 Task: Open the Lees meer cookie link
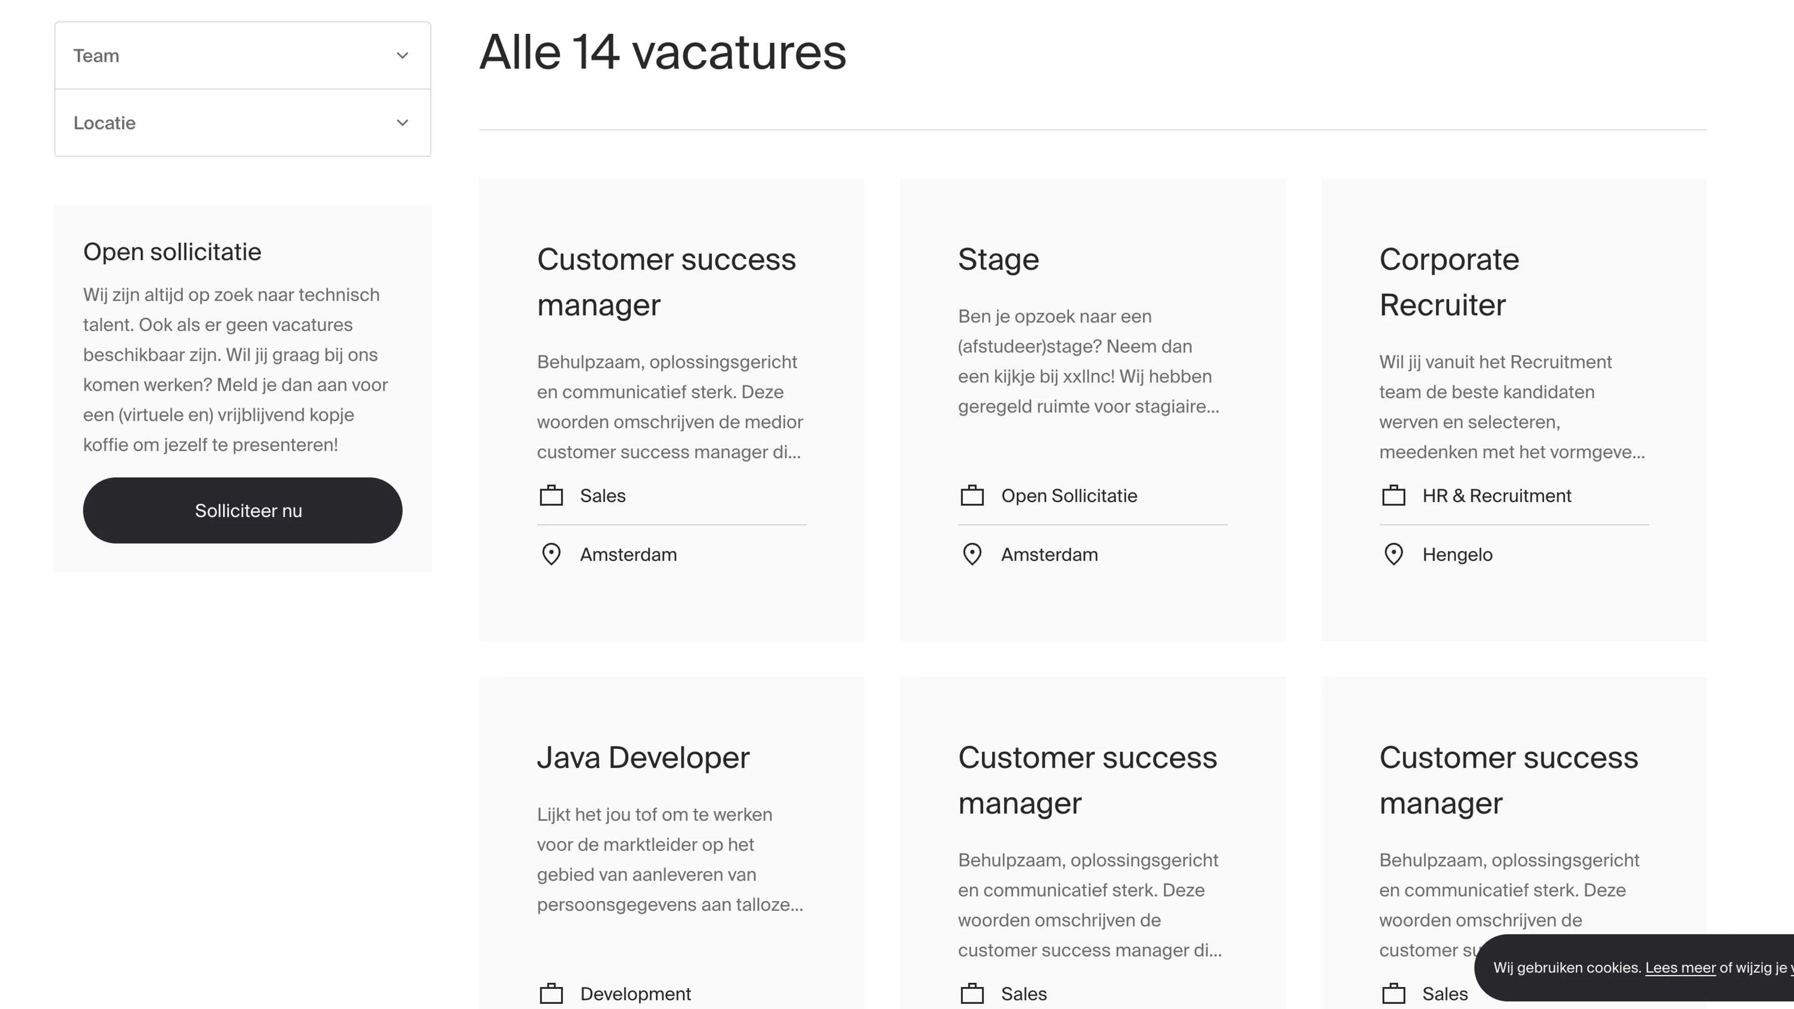pyautogui.click(x=1680, y=968)
